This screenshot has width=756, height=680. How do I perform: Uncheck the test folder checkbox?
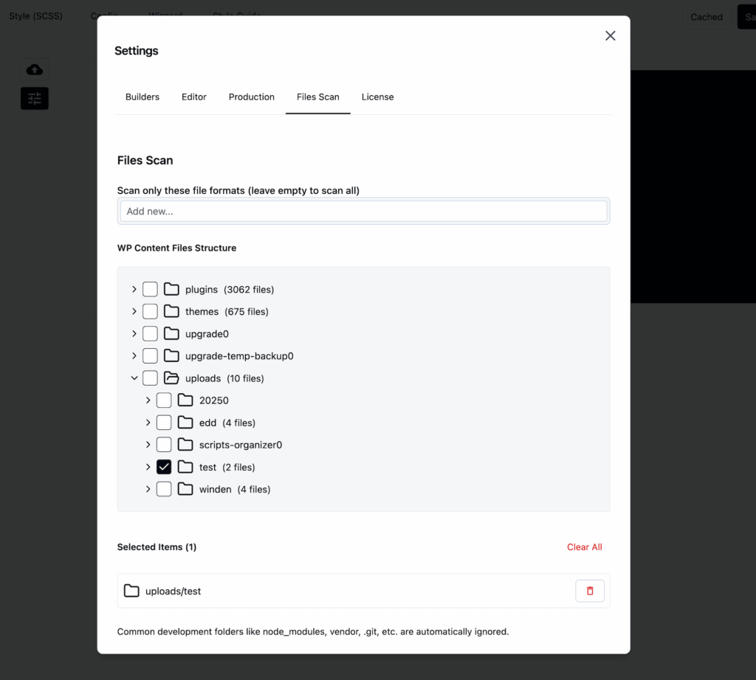pos(163,466)
